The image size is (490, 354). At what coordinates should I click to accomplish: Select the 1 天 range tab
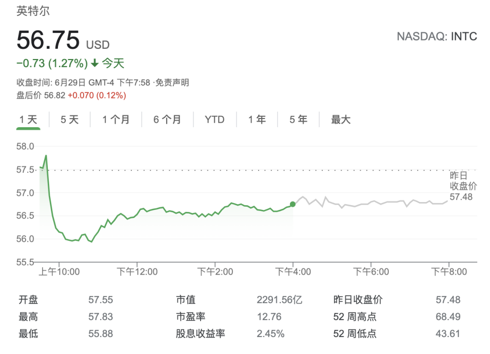pos(28,120)
